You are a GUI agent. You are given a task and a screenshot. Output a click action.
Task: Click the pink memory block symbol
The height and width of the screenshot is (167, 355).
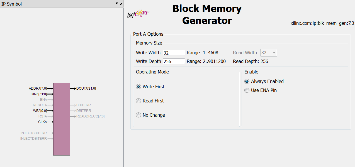pyautogui.click(x=62, y=119)
